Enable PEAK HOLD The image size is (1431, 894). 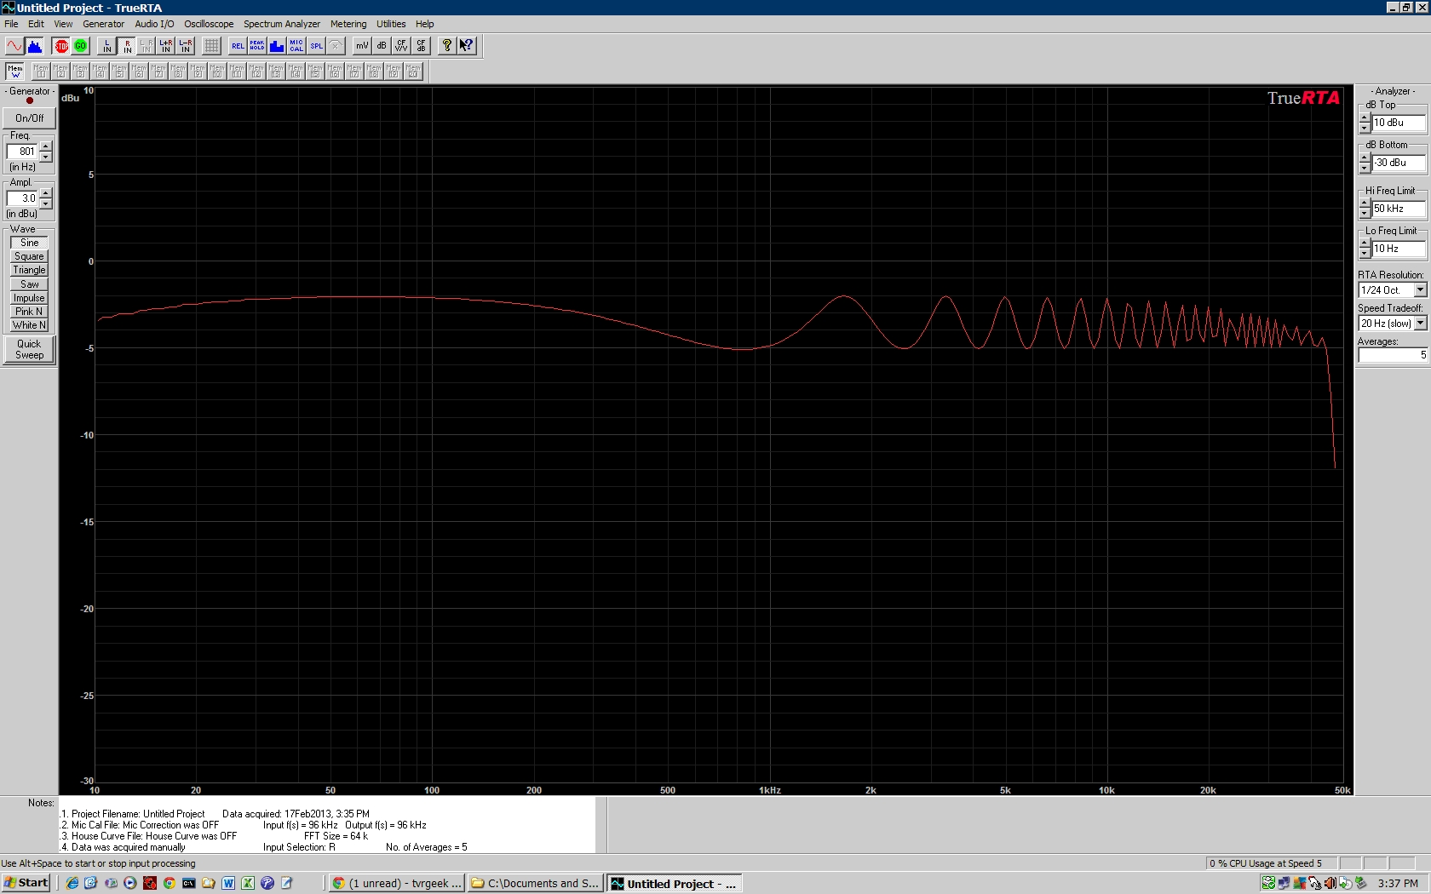(257, 46)
